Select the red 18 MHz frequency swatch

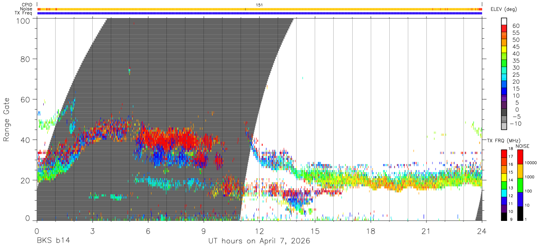pos(504,153)
